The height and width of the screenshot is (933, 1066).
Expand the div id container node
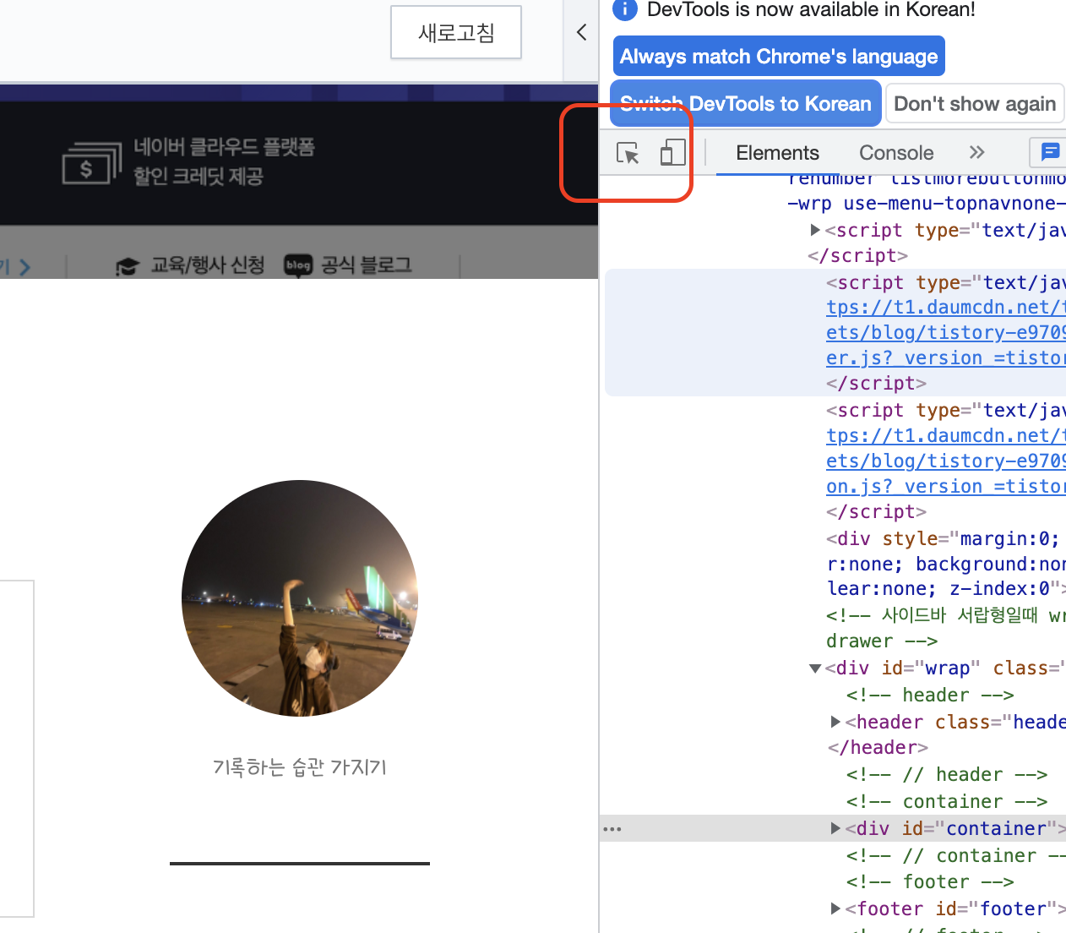point(835,828)
